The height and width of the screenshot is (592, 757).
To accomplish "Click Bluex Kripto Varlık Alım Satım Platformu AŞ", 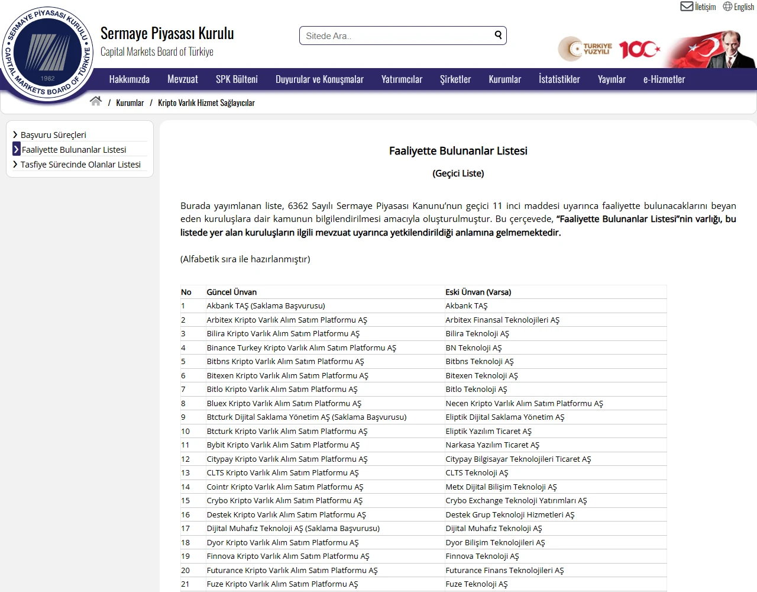I will tap(284, 404).
